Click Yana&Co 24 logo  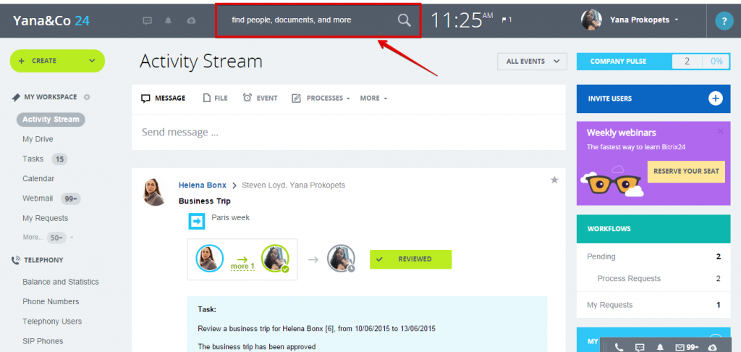coord(51,20)
